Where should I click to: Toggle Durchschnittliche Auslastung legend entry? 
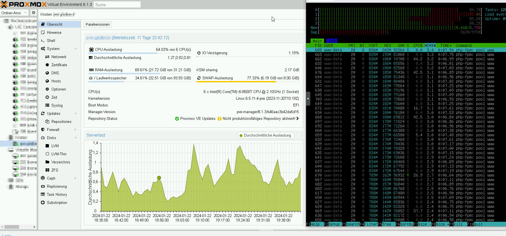pyautogui.click(x=266, y=135)
